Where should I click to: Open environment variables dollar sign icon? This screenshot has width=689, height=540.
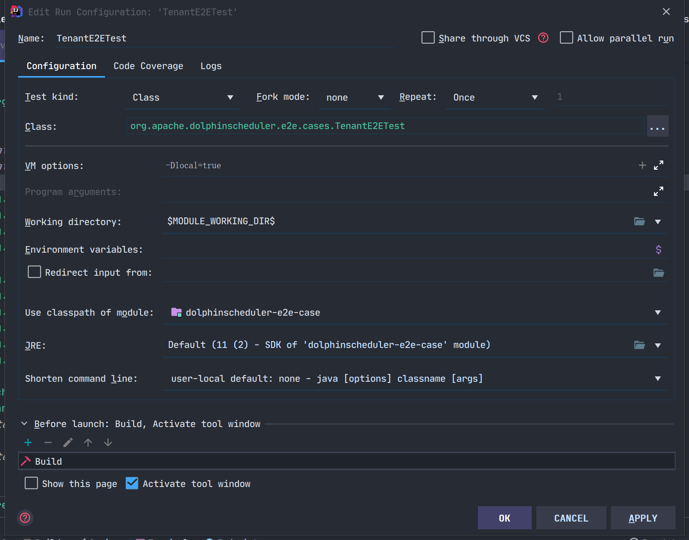pyautogui.click(x=658, y=250)
